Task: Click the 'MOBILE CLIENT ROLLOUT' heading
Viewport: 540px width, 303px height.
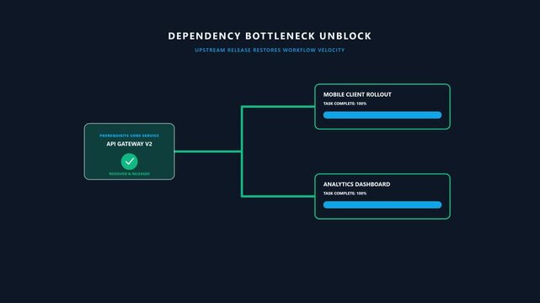Action: (x=357, y=94)
